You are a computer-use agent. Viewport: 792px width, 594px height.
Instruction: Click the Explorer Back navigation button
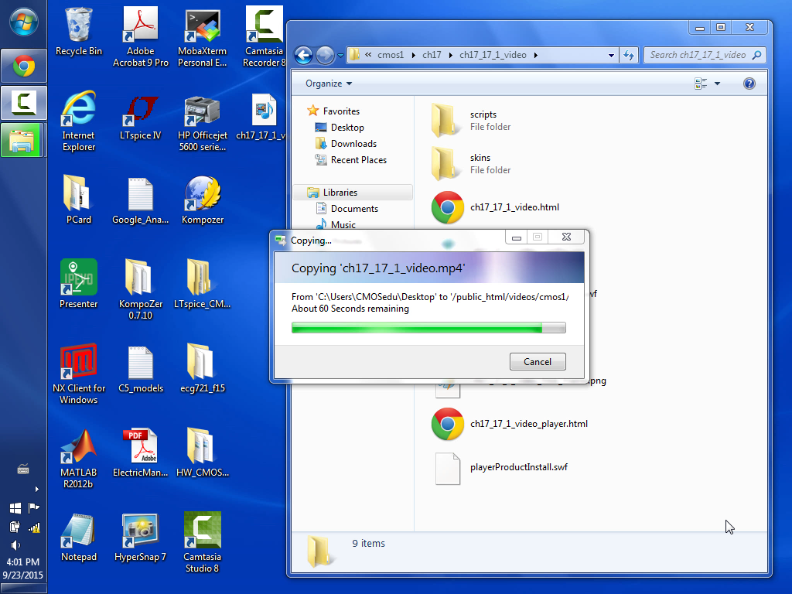tap(303, 55)
